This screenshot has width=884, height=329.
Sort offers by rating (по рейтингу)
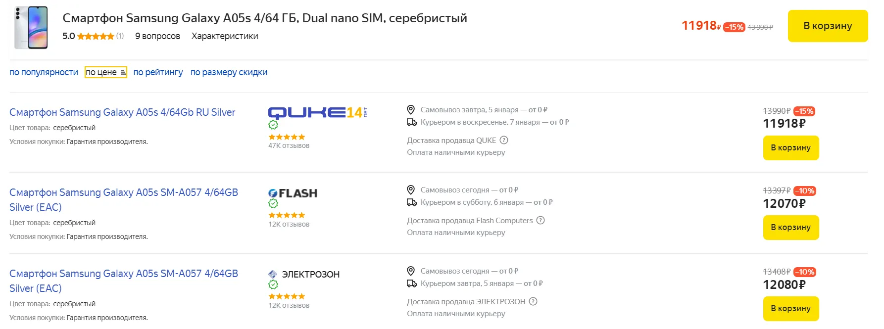coord(158,72)
